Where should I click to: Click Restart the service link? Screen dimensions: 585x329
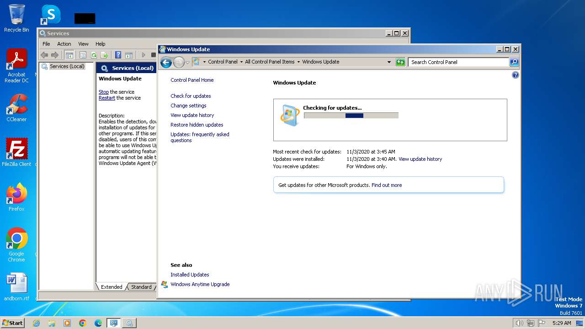[107, 98]
